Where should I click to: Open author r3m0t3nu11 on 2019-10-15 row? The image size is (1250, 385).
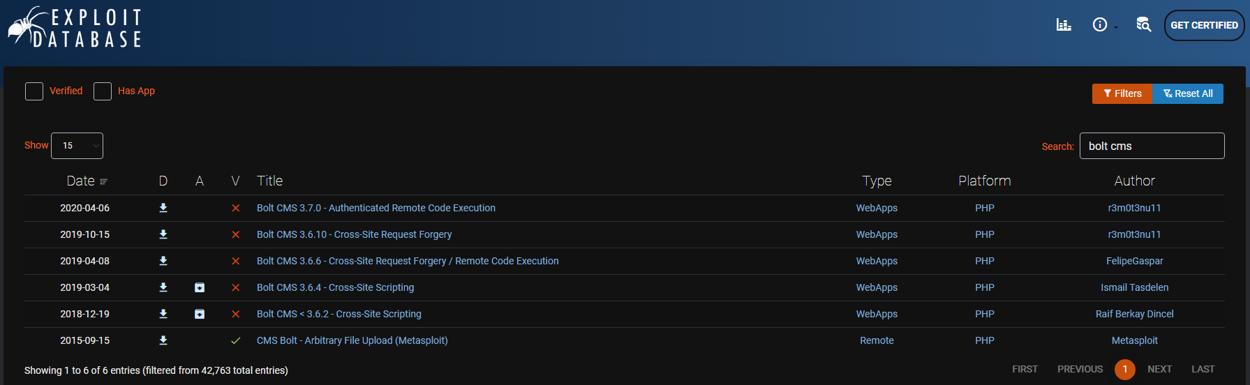point(1135,234)
